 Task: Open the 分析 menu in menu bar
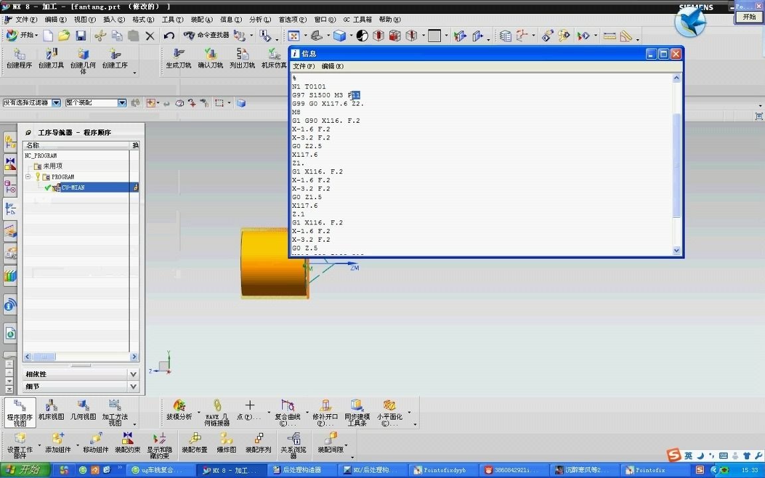click(x=260, y=19)
